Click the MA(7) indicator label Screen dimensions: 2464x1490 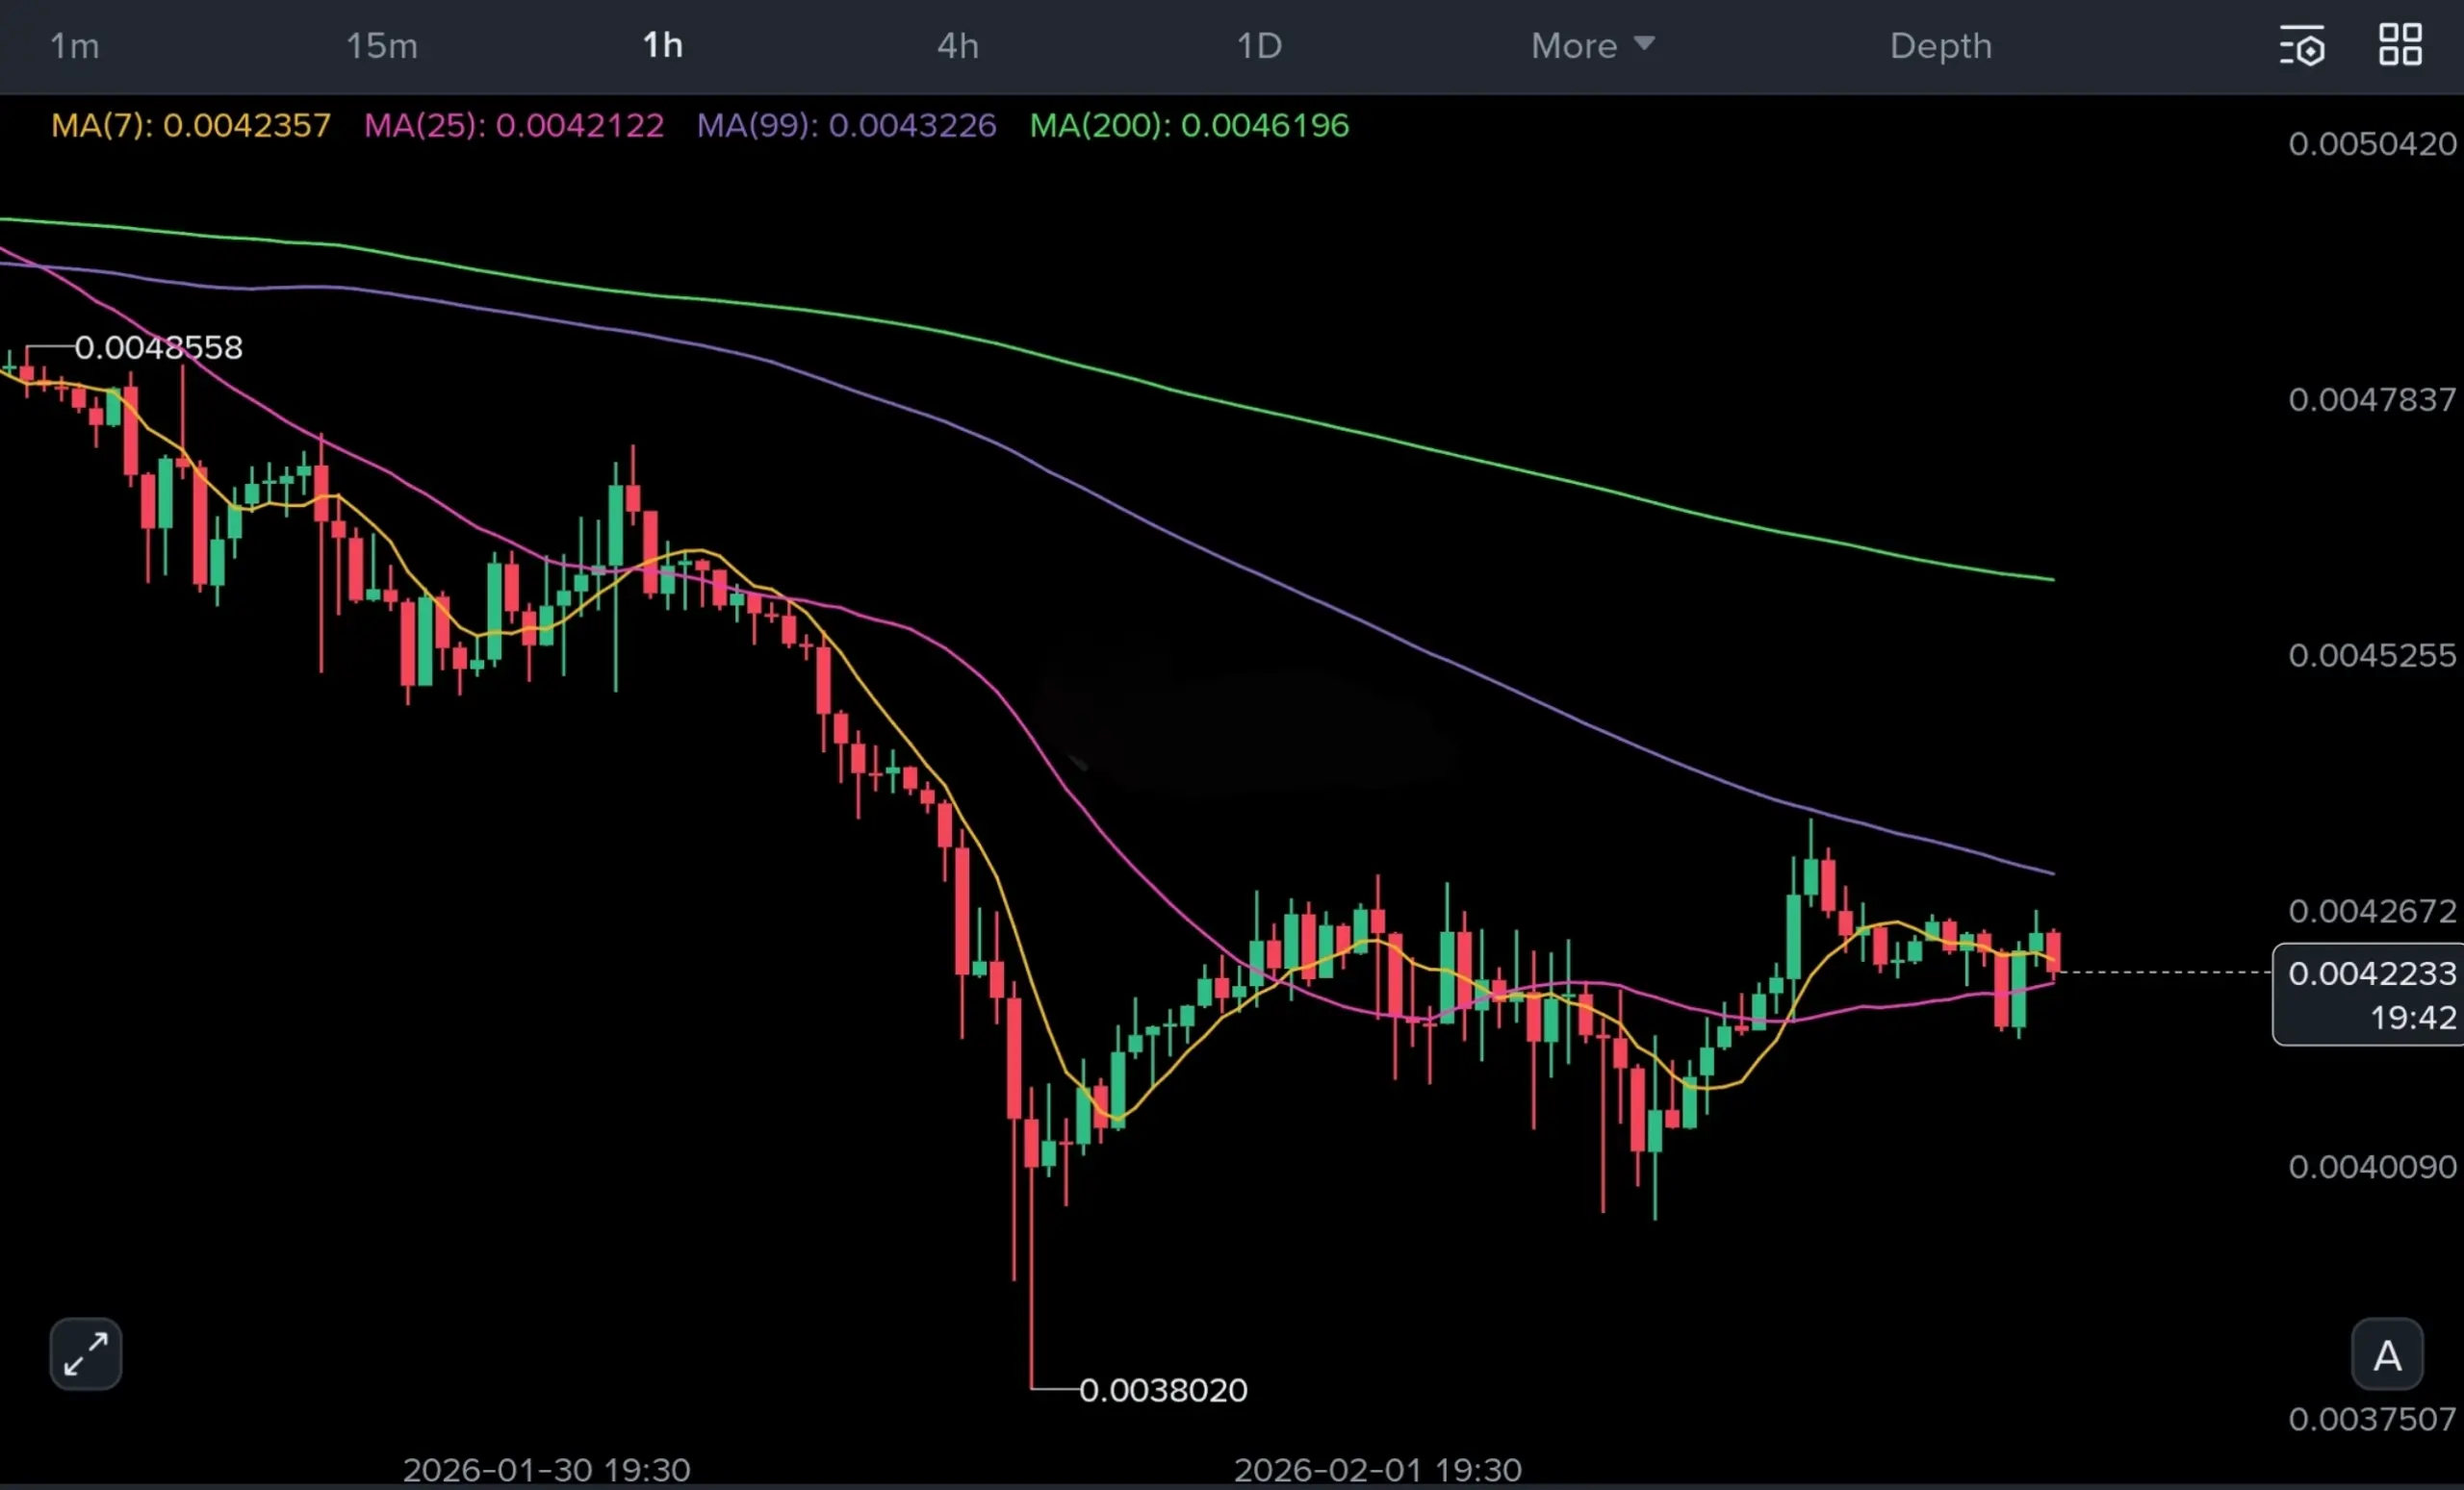pyautogui.click(x=190, y=126)
